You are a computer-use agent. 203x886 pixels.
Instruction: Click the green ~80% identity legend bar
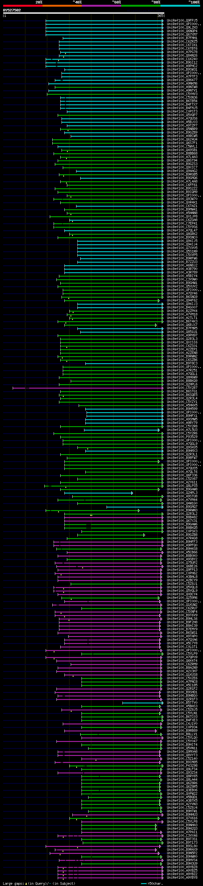point(141,6)
